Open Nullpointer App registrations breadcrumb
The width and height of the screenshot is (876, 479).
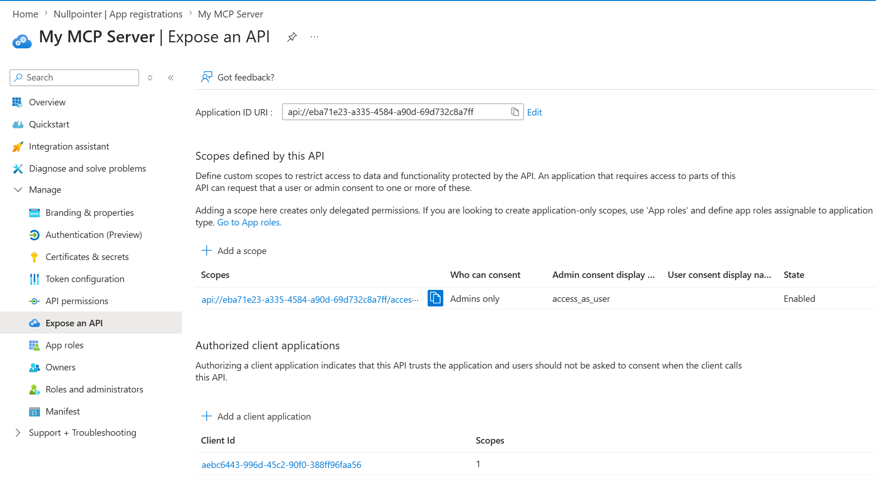click(x=118, y=14)
